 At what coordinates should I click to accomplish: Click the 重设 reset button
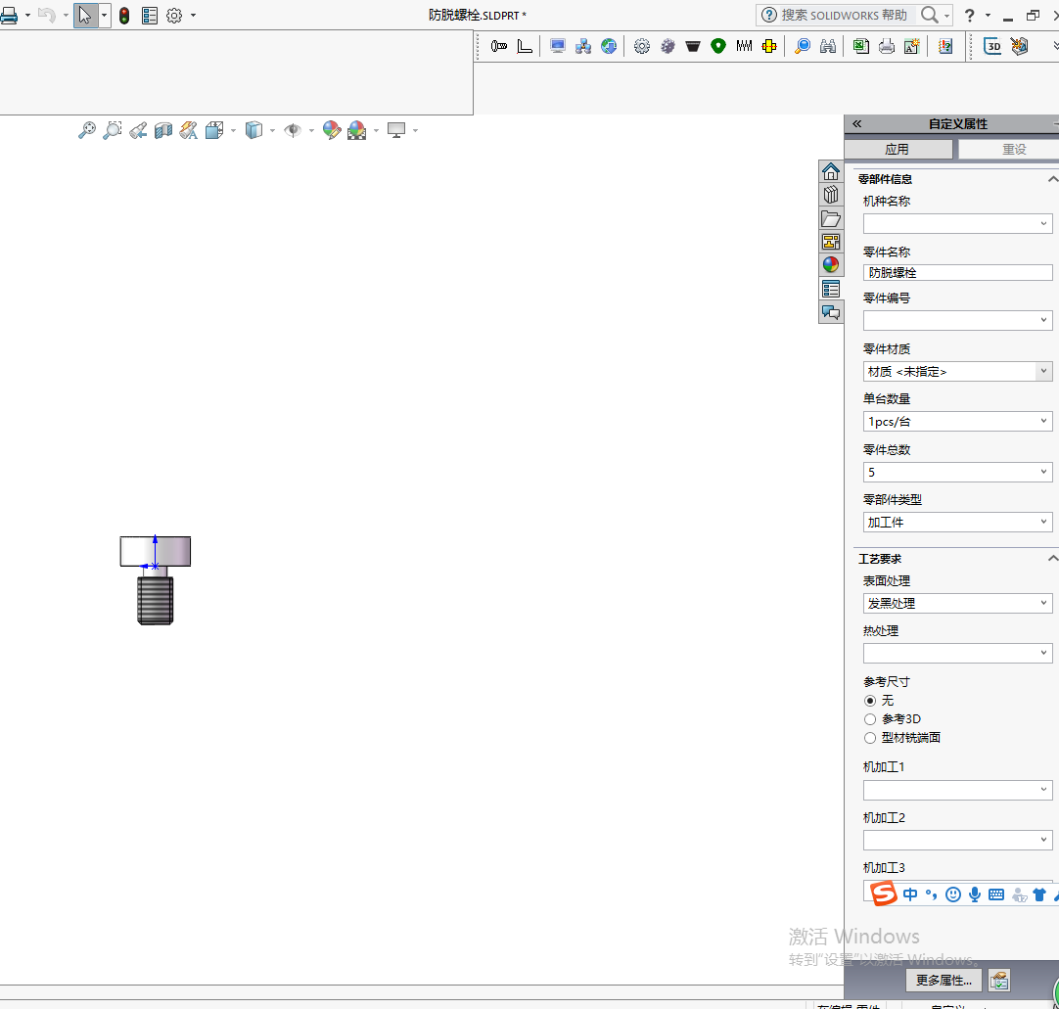1009,150
